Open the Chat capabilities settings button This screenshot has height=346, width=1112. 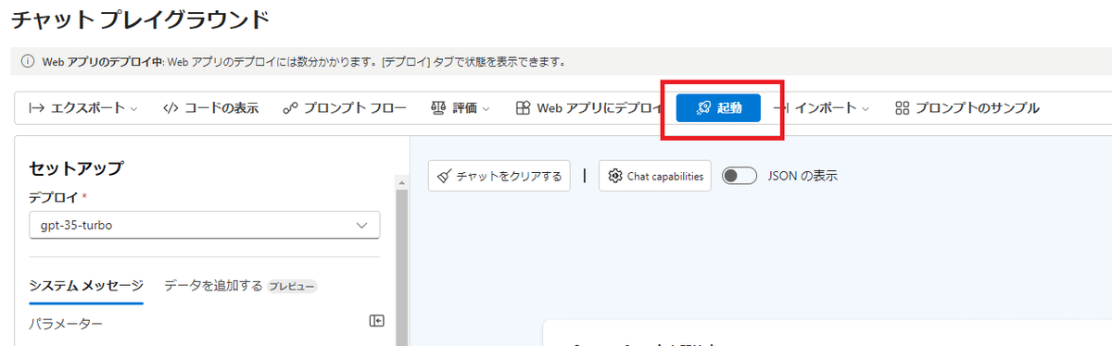point(655,176)
